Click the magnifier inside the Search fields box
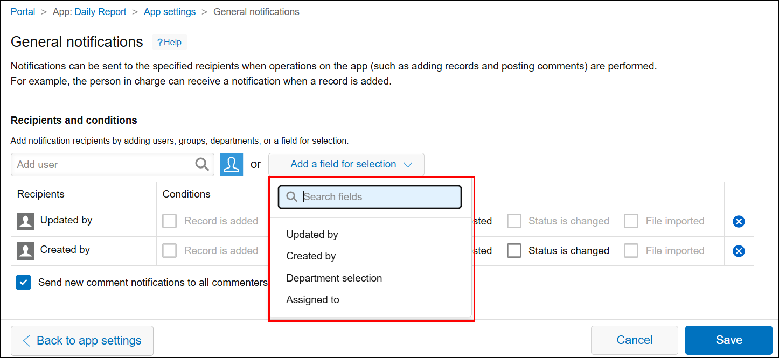Screen dimensions: 779x358 [x=291, y=196]
